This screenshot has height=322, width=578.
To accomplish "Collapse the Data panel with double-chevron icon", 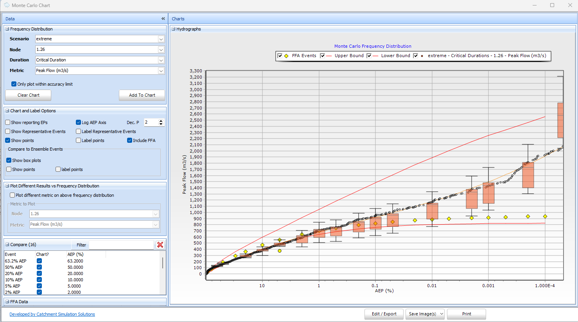I will tap(163, 19).
